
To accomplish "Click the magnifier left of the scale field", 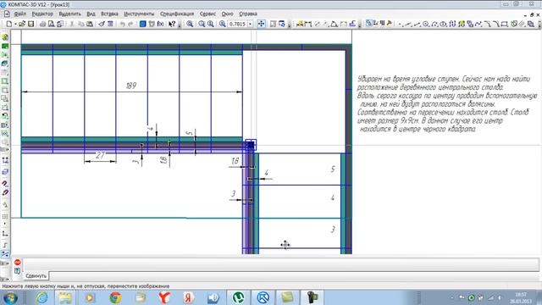I will [222, 24].
